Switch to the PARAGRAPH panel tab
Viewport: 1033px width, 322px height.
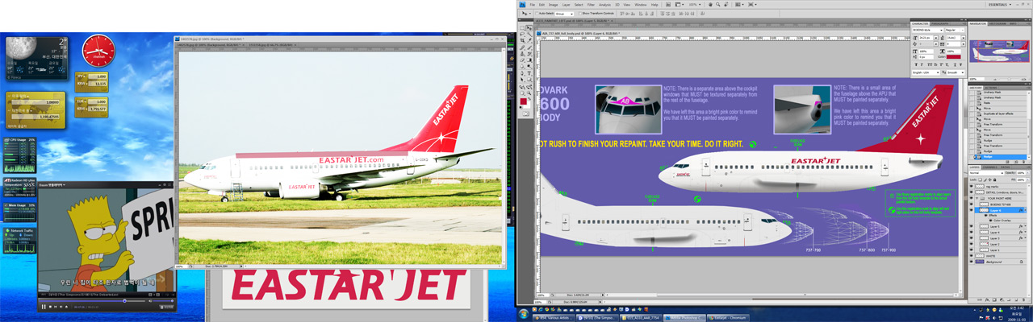click(942, 23)
